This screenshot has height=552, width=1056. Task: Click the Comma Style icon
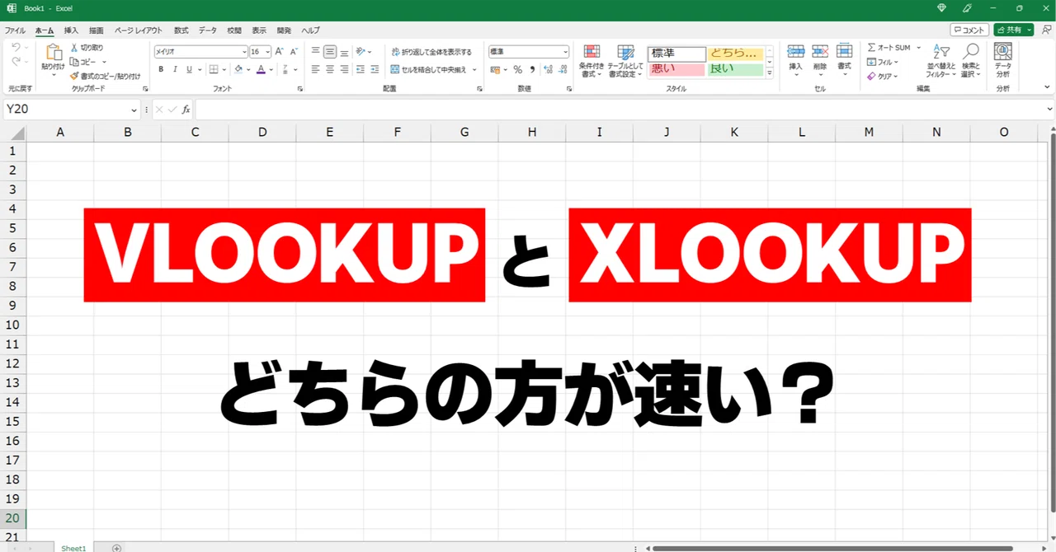click(x=532, y=70)
